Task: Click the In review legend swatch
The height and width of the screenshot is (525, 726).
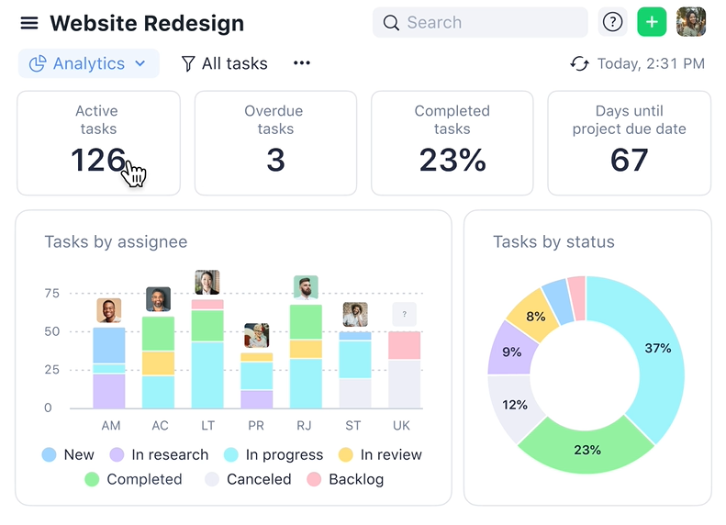Action: coord(345,454)
